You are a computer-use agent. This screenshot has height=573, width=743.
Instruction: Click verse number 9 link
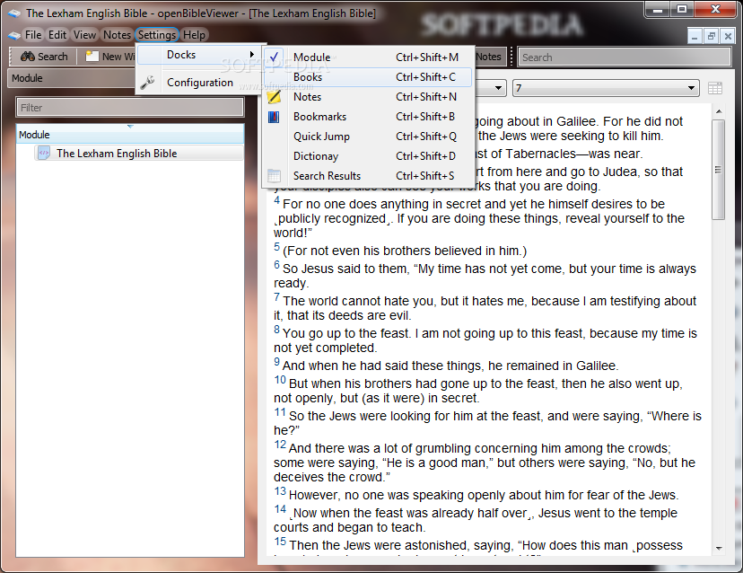pos(276,361)
